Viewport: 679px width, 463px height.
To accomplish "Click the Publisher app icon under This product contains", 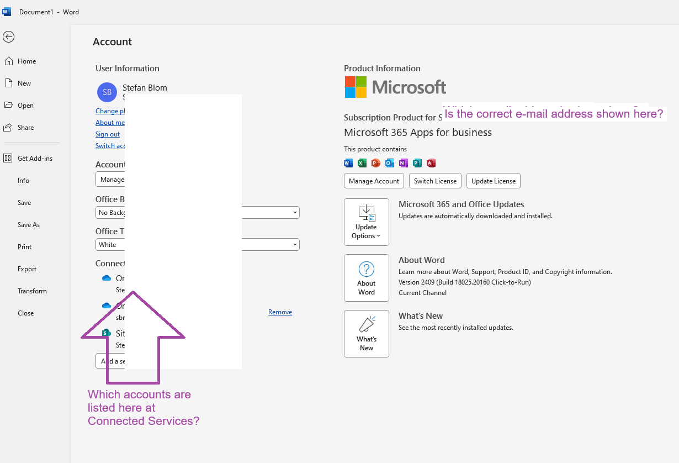I will pos(417,163).
